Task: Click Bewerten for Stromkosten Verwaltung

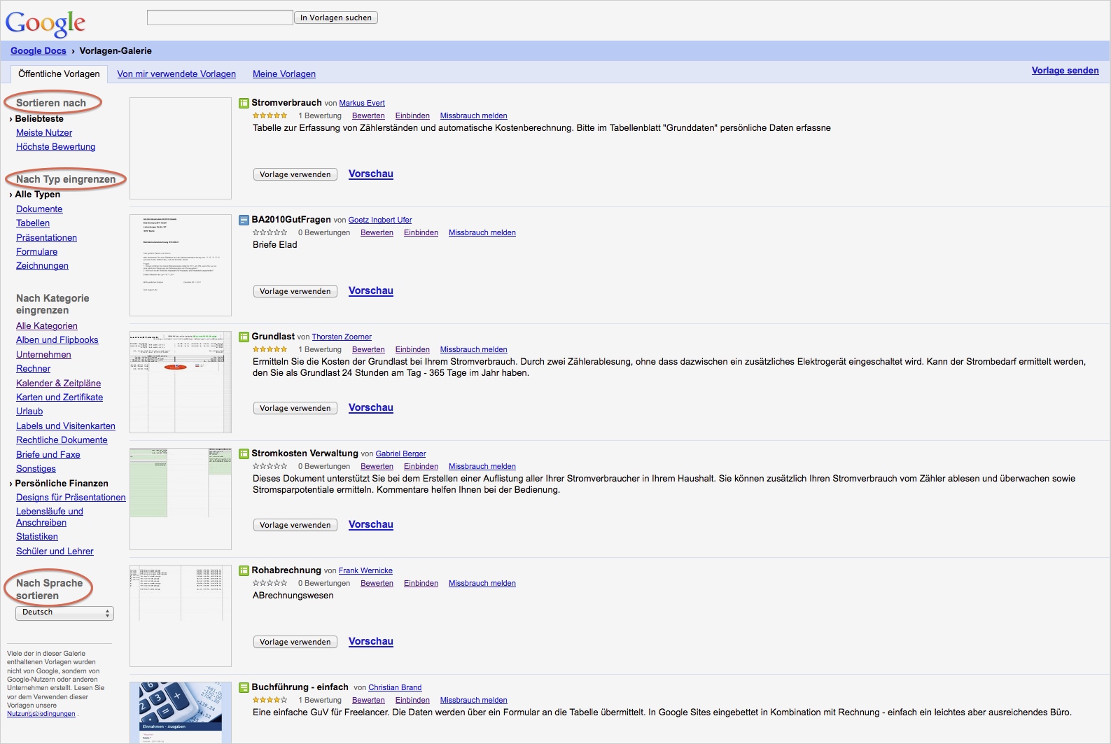Action: pos(377,467)
